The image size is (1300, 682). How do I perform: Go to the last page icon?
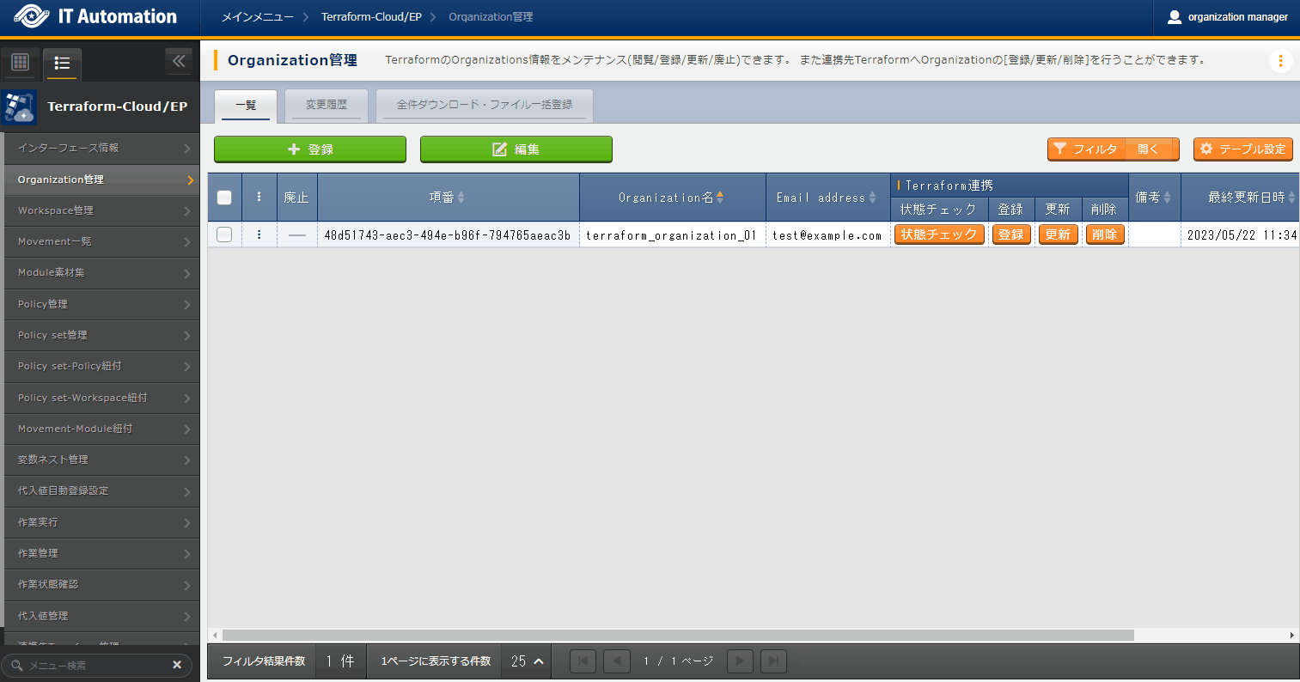pos(773,661)
